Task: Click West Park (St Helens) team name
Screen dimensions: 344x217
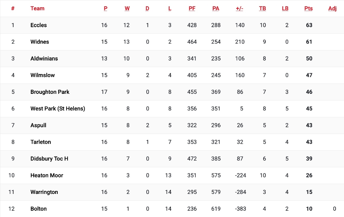Action: pos(58,108)
